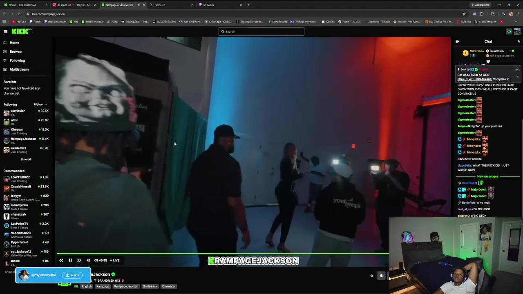Hide the pinned chat message
523x294 pixels.
517,69
